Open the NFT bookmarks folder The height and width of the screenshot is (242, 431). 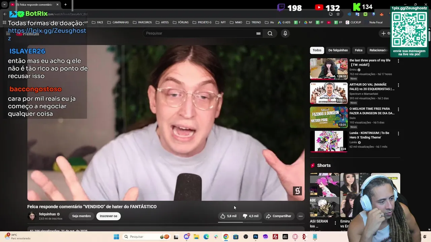[220, 23]
